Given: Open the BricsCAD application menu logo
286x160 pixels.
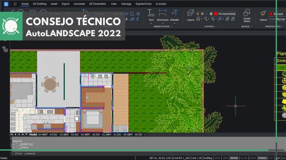Looking at the screenshot, I should pyautogui.click(x=6, y=4).
